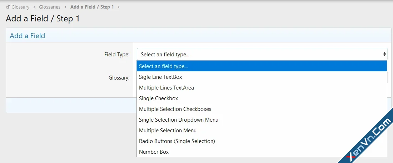Choose 'Multiple Selection Menu' field type
The width and height of the screenshot is (393, 163).
tap(168, 131)
